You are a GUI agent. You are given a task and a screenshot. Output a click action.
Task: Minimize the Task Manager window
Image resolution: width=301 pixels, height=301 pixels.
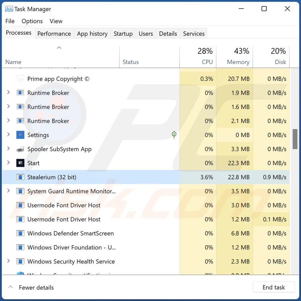click(241, 9)
